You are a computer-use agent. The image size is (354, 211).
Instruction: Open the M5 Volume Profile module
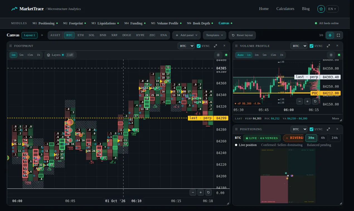point(166,23)
